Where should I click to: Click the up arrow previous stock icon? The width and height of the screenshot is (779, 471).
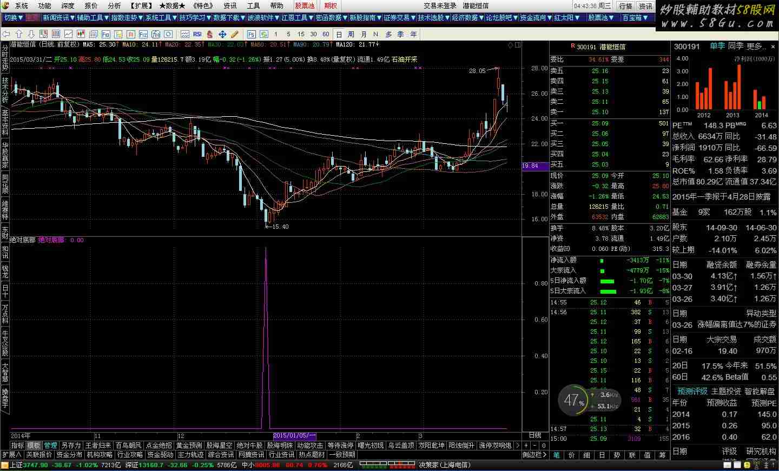[x=19, y=34]
